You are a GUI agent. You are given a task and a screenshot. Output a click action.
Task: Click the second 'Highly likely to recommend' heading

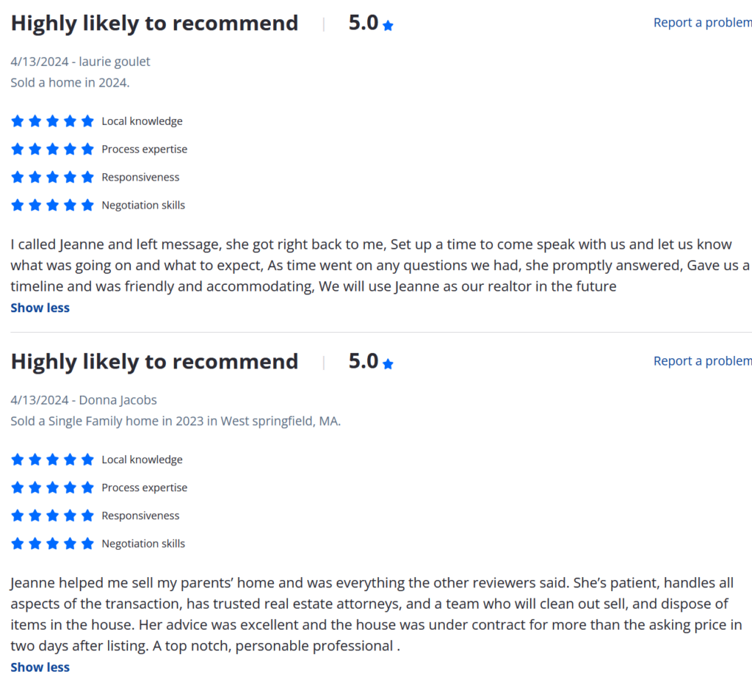coord(154,361)
